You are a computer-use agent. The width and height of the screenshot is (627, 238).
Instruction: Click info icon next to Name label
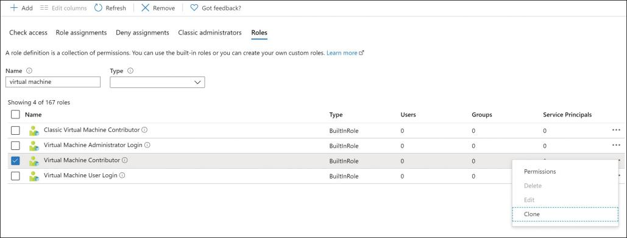pos(29,70)
